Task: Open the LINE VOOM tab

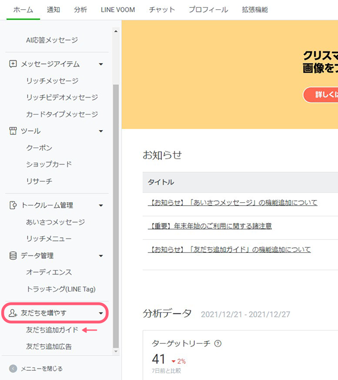Action: click(x=118, y=10)
